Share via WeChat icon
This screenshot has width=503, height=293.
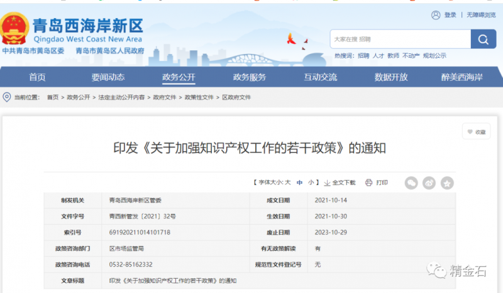(411, 183)
